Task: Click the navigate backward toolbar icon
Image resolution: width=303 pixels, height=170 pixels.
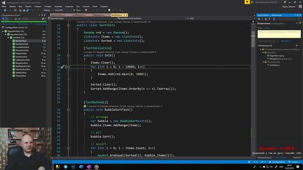Action: coord(5,10)
